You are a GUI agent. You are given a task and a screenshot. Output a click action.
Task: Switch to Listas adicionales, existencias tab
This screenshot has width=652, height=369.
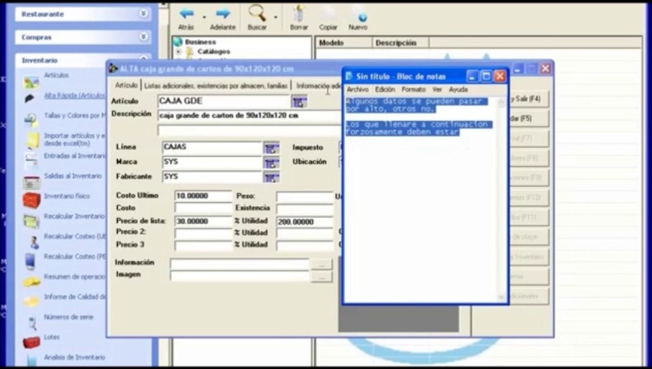216,86
